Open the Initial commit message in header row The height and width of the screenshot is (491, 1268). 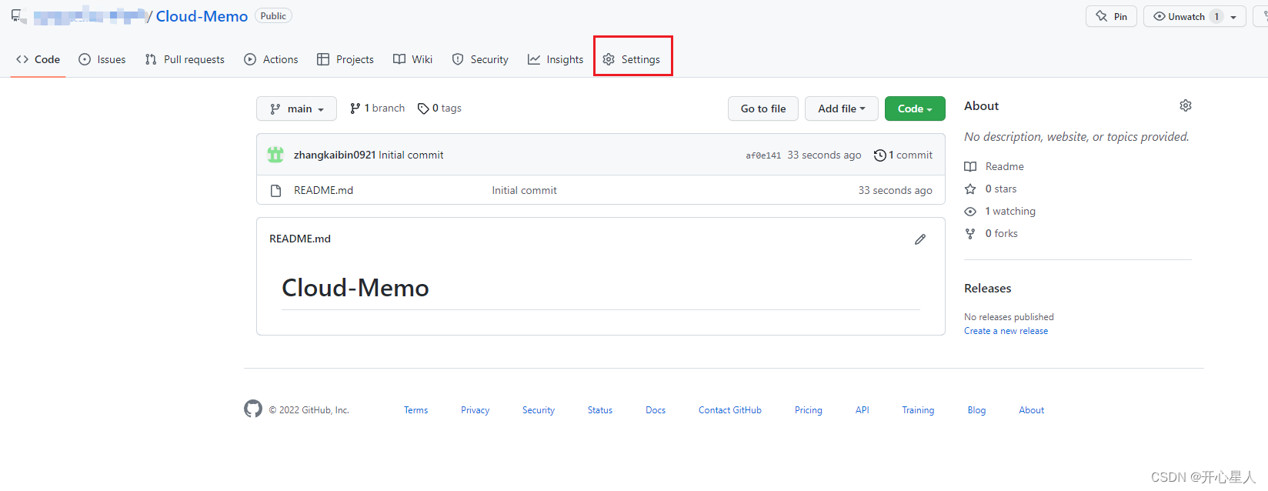(411, 155)
